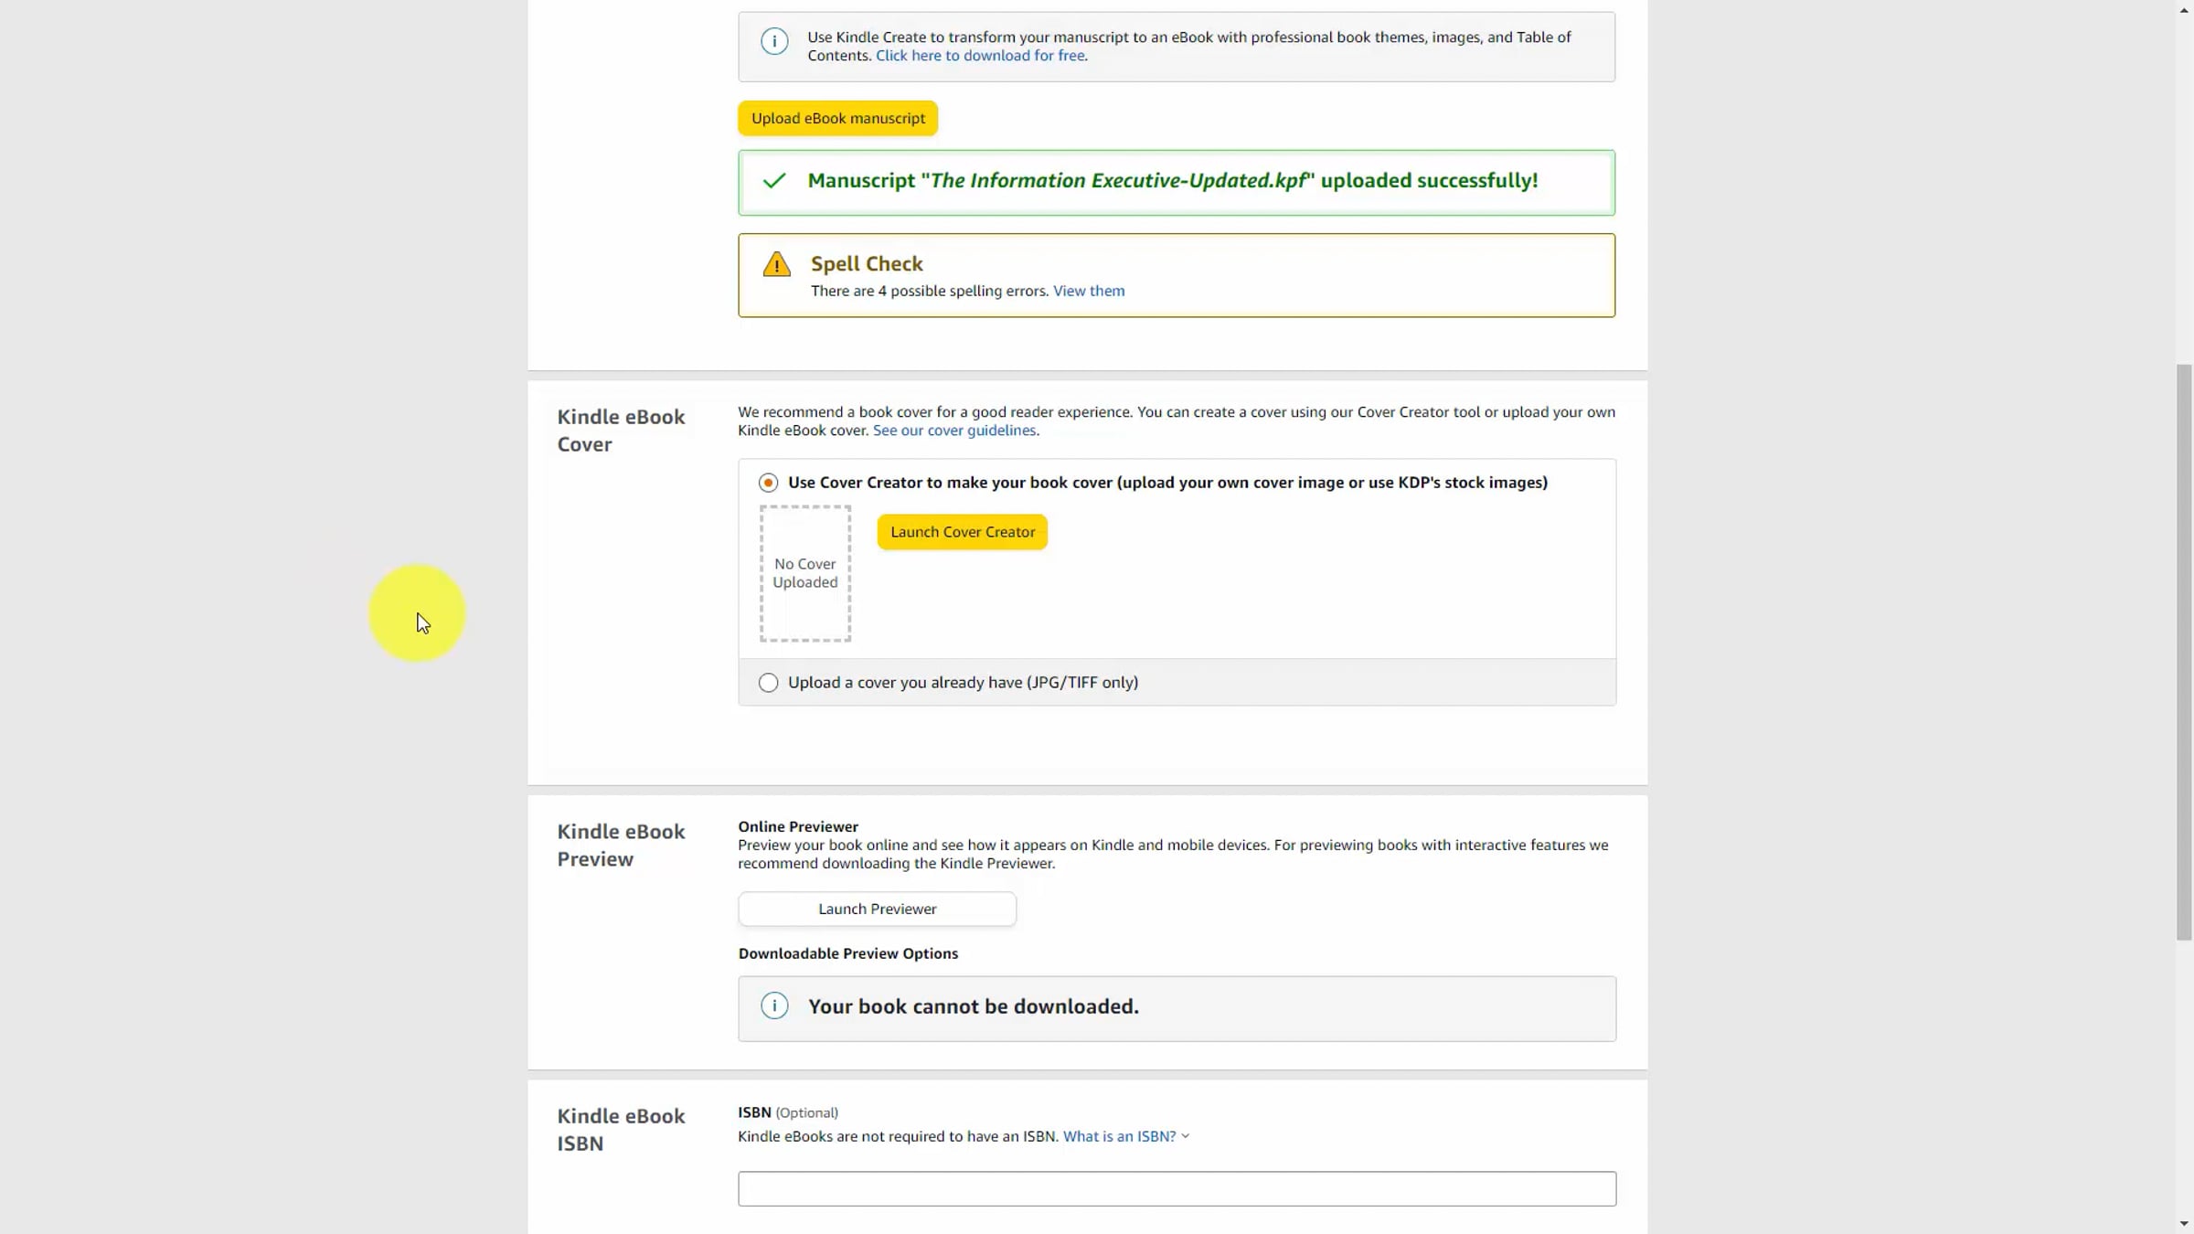Select Use Cover Creator radio option
The image size is (2194, 1234).
pyautogui.click(x=768, y=483)
